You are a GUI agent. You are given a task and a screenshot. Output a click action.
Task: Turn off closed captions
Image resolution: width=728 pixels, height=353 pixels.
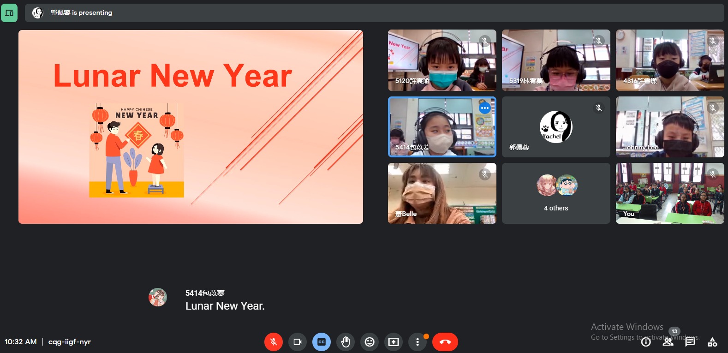(x=322, y=342)
